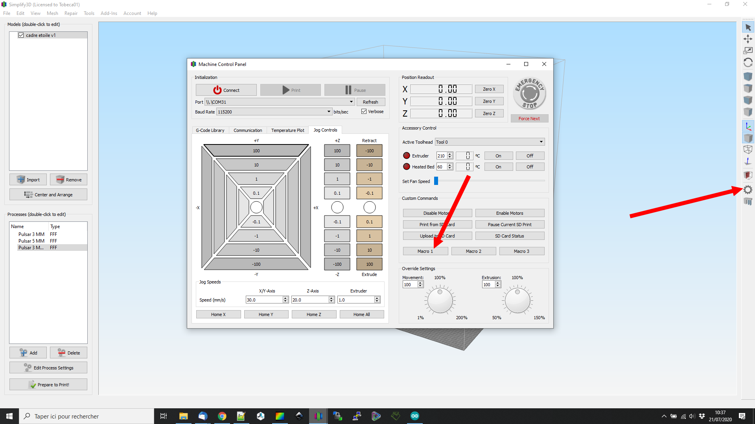Open the Add-Ins menu
Screen dimensions: 755x424
109,13
